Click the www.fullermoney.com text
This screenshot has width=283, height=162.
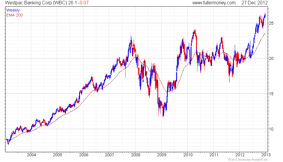[x=214, y=3]
